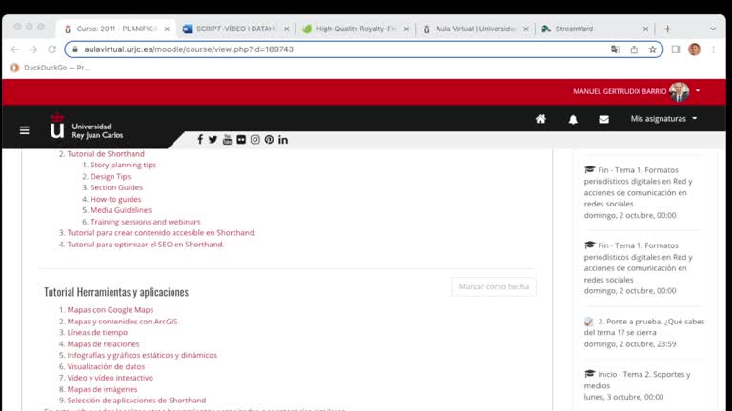The image size is (732, 411).
Task: Click the browser forward arrow
Action: pos(33,49)
